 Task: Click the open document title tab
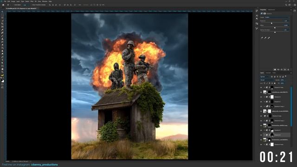point(21,8)
